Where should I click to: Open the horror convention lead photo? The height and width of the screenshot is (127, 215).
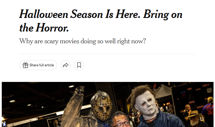coord(108,105)
